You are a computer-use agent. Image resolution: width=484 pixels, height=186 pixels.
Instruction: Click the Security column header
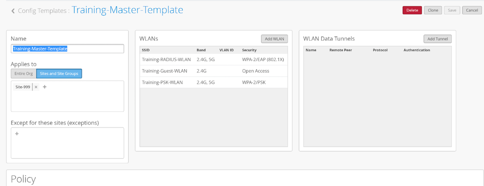pyautogui.click(x=249, y=50)
